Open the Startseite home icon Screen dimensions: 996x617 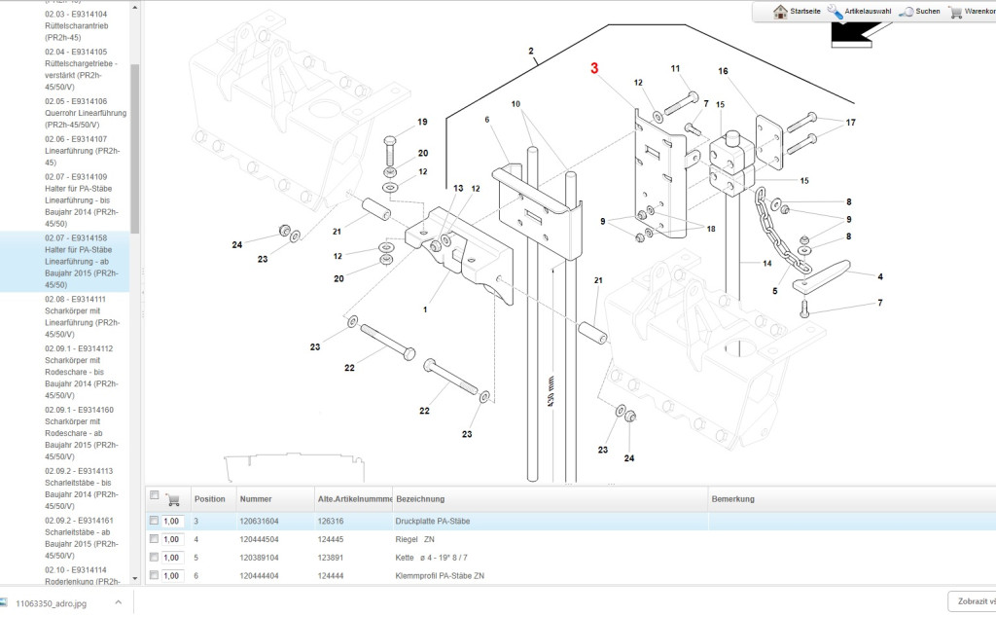coord(780,12)
